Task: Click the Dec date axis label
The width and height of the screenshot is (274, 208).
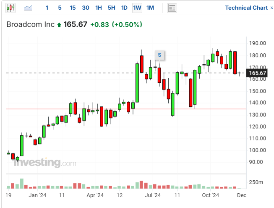Action: [242, 195]
